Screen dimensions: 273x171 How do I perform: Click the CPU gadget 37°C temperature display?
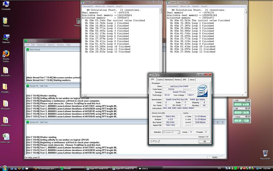[241, 104]
